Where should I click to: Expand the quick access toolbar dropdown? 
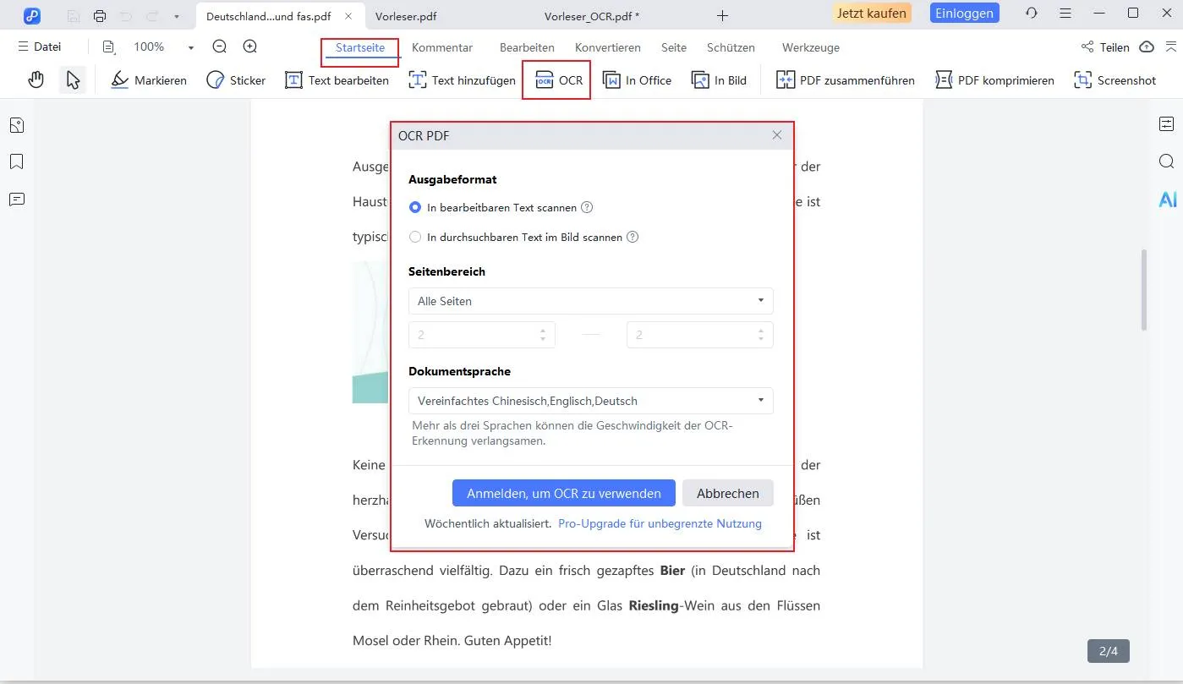tap(176, 16)
